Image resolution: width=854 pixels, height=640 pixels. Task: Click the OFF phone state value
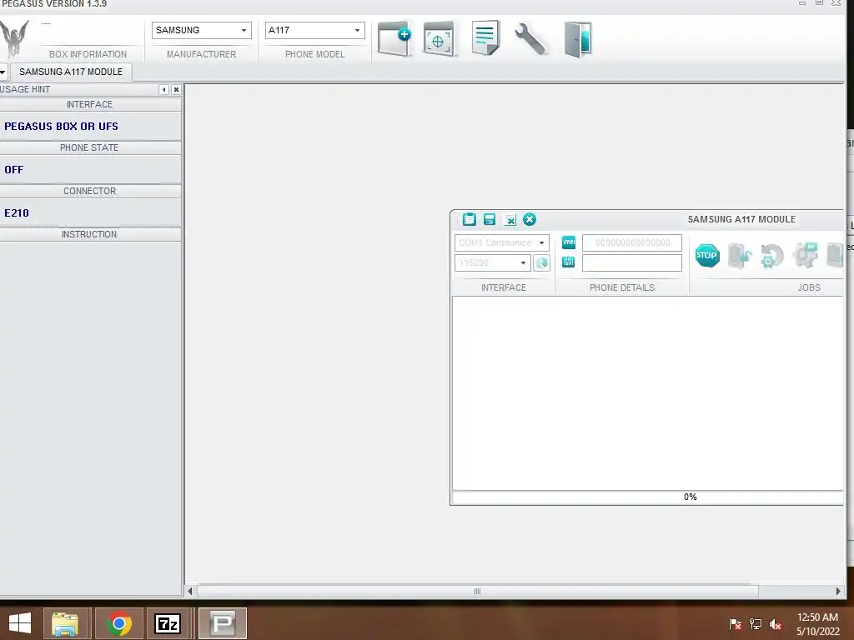point(13,170)
